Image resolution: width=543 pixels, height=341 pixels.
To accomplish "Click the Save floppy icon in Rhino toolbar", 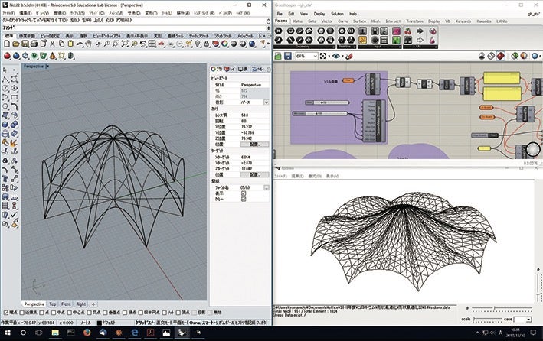I will coord(25,44).
